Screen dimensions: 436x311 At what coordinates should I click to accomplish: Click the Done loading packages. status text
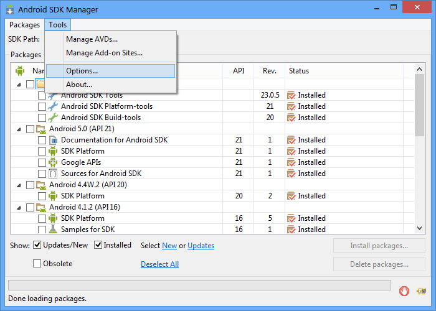(47, 299)
